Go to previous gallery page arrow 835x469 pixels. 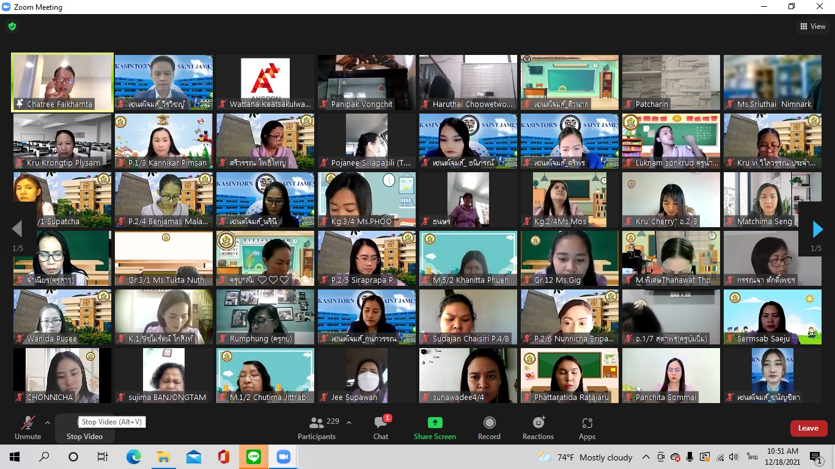click(x=17, y=230)
